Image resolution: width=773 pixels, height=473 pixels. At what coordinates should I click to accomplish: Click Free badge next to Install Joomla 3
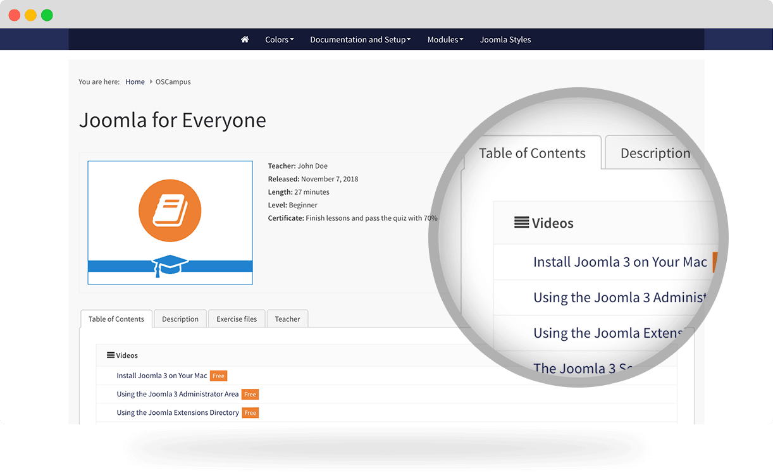click(x=218, y=376)
